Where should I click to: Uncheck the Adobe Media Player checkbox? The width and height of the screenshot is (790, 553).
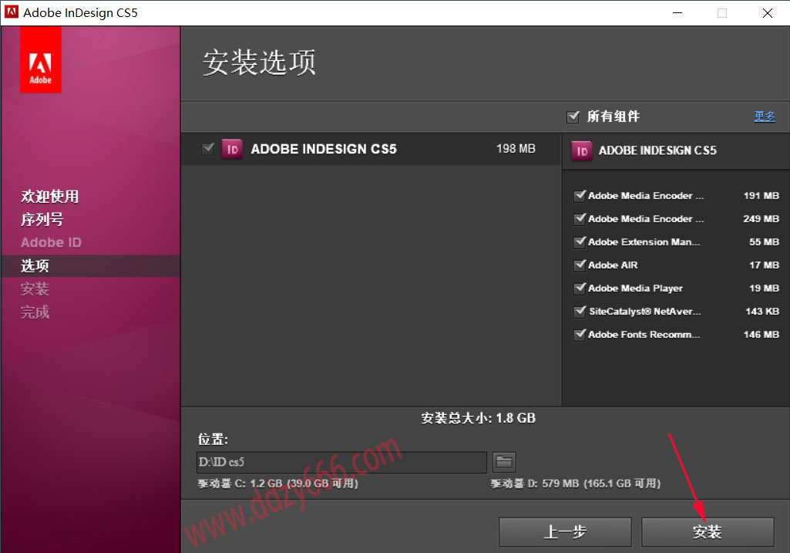pos(580,288)
